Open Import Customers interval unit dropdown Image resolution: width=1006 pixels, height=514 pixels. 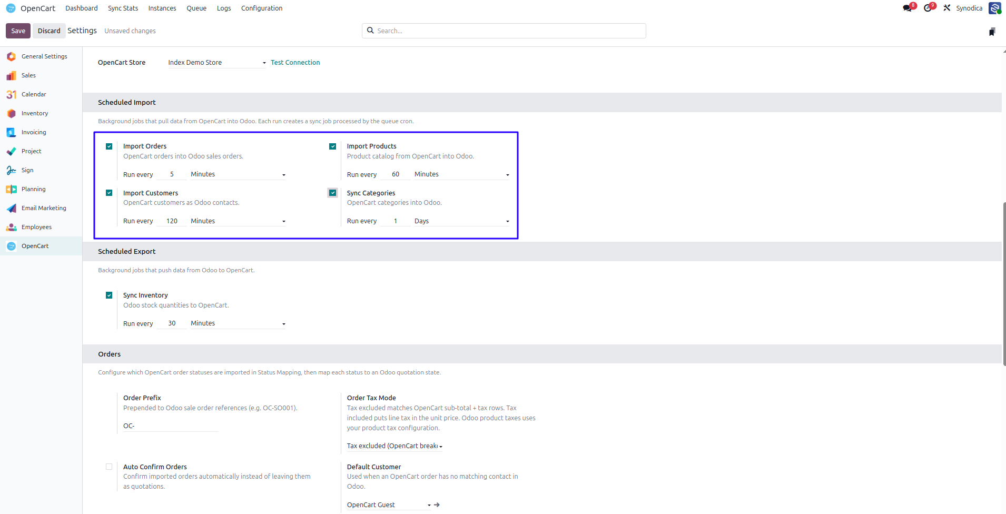pyautogui.click(x=238, y=221)
